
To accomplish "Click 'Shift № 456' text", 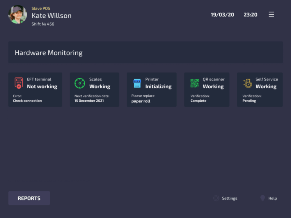I will tap(43, 24).
